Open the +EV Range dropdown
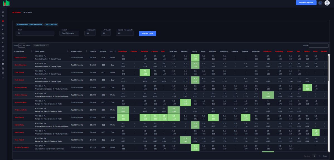 [106, 33]
